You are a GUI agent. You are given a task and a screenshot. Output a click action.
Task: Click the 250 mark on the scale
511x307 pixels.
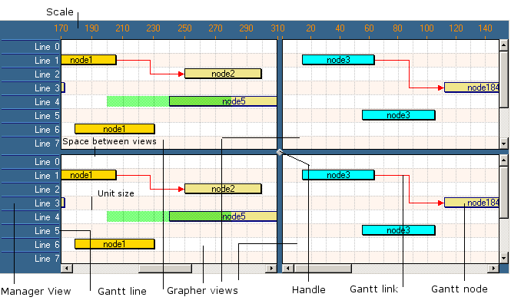184,28
